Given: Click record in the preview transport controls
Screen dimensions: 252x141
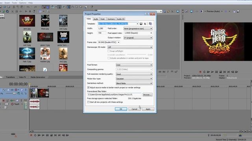Looking at the screenshot, I should (x=200, y=72).
